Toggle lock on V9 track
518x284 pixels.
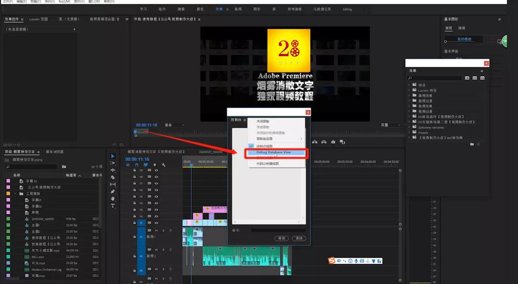point(134,170)
